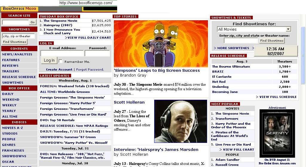The width and height of the screenshot is (306, 167).
Task: Open DVD: New Releases - '300,' 'Hot Fuzz'
Action: tap(72, 156)
